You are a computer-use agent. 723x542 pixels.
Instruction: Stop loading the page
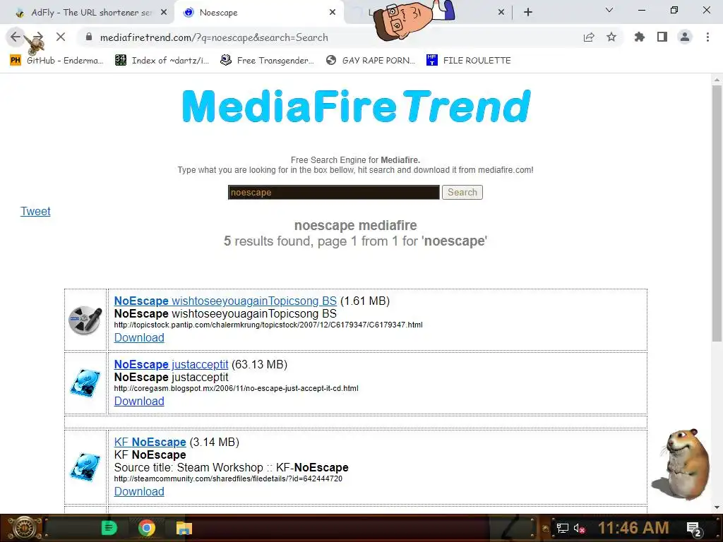[x=61, y=37]
